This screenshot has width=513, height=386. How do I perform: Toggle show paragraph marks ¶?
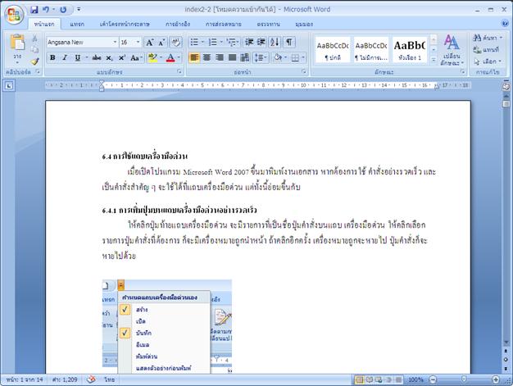tap(289, 42)
